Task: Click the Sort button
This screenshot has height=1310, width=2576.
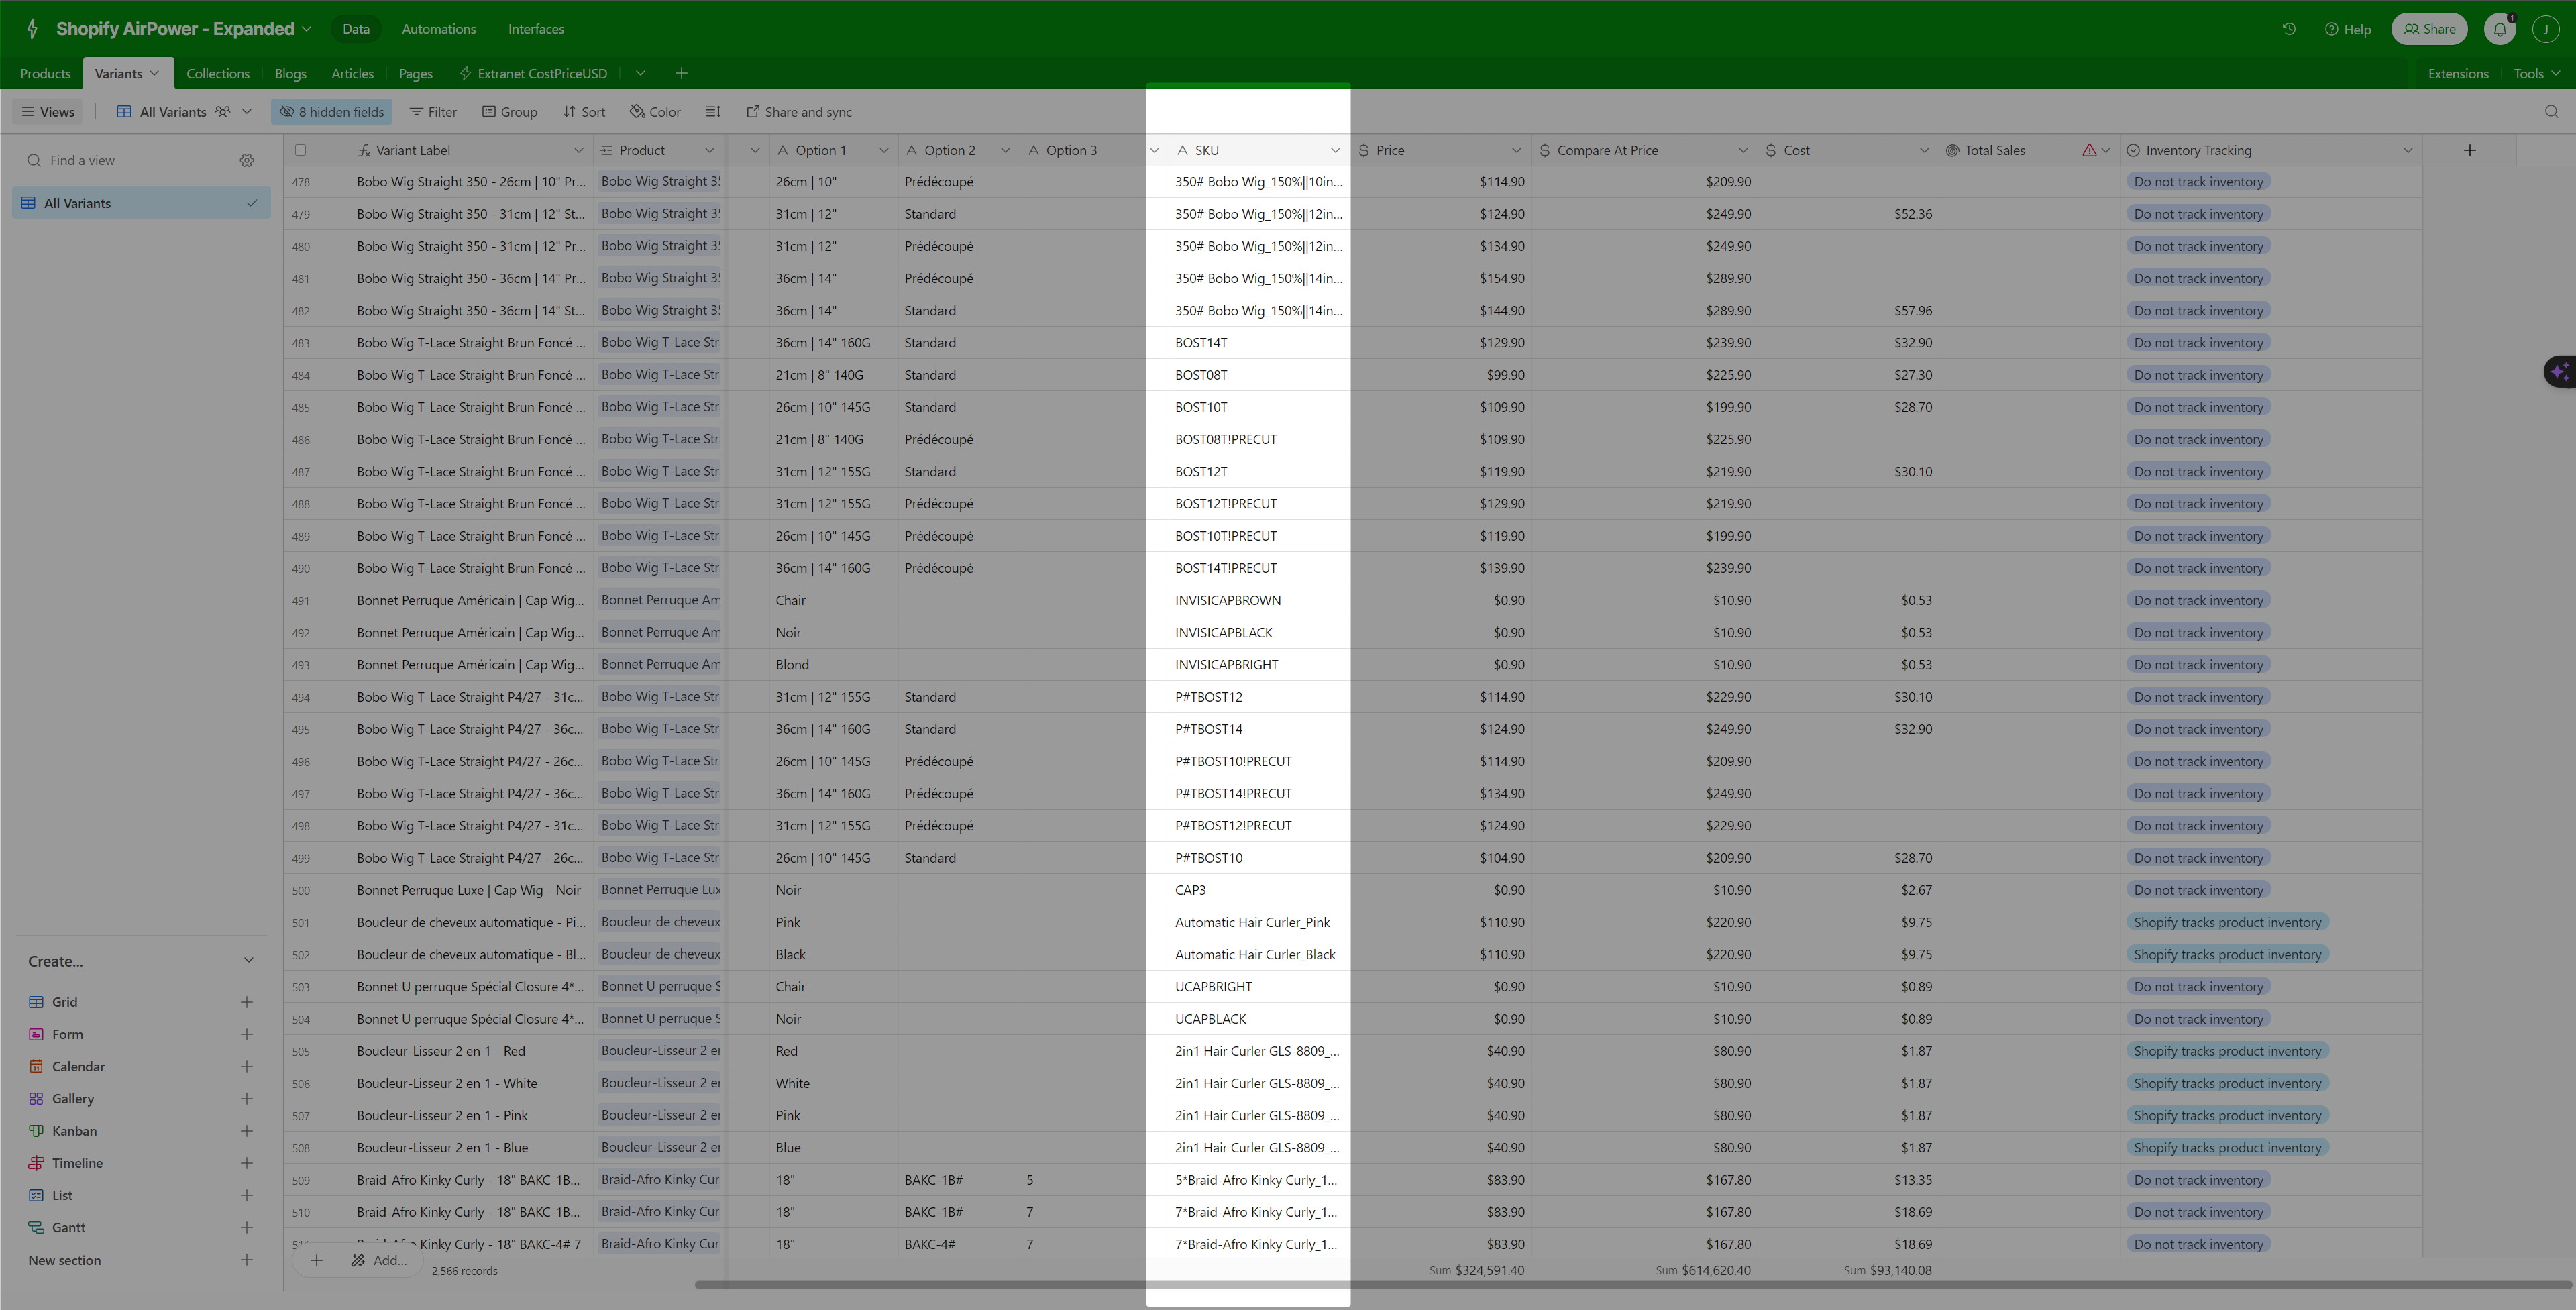Action: coord(584,112)
